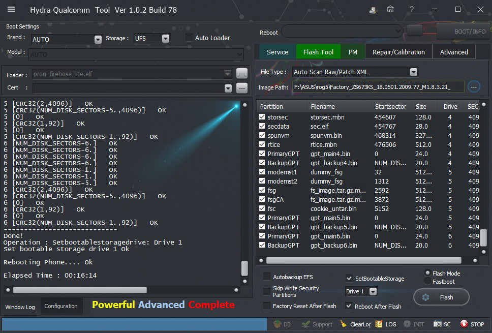Screen dimensions: 492x333
Task: Open the Advanced tab
Action: (454, 52)
